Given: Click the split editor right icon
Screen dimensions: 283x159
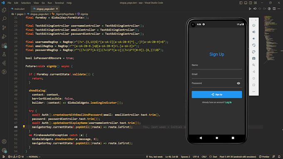Looking at the screenshot, I should click(x=274, y=9).
